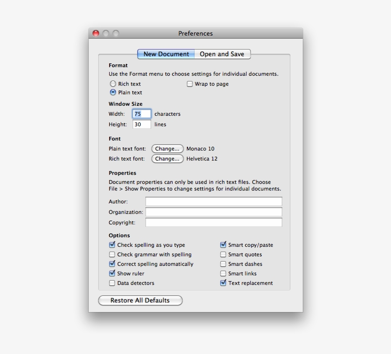Viewport: 391px width, 354px height.
Task: Enable Smart dashes
Action: 223,263
